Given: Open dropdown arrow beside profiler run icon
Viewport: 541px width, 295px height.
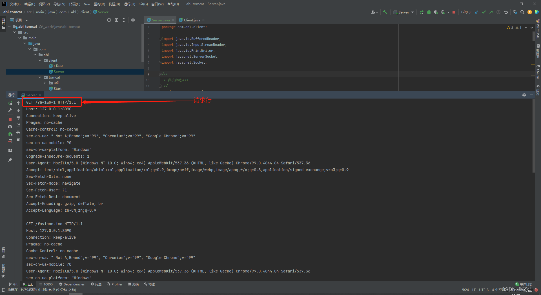Looking at the screenshot, I should click(x=448, y=12).
